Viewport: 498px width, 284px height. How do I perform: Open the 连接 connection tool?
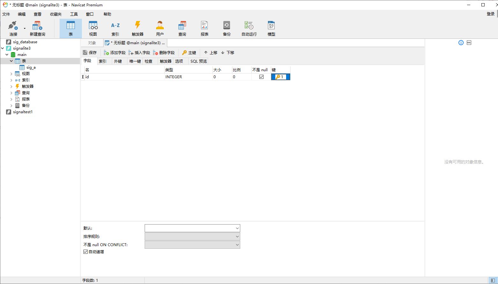(13, 28)
